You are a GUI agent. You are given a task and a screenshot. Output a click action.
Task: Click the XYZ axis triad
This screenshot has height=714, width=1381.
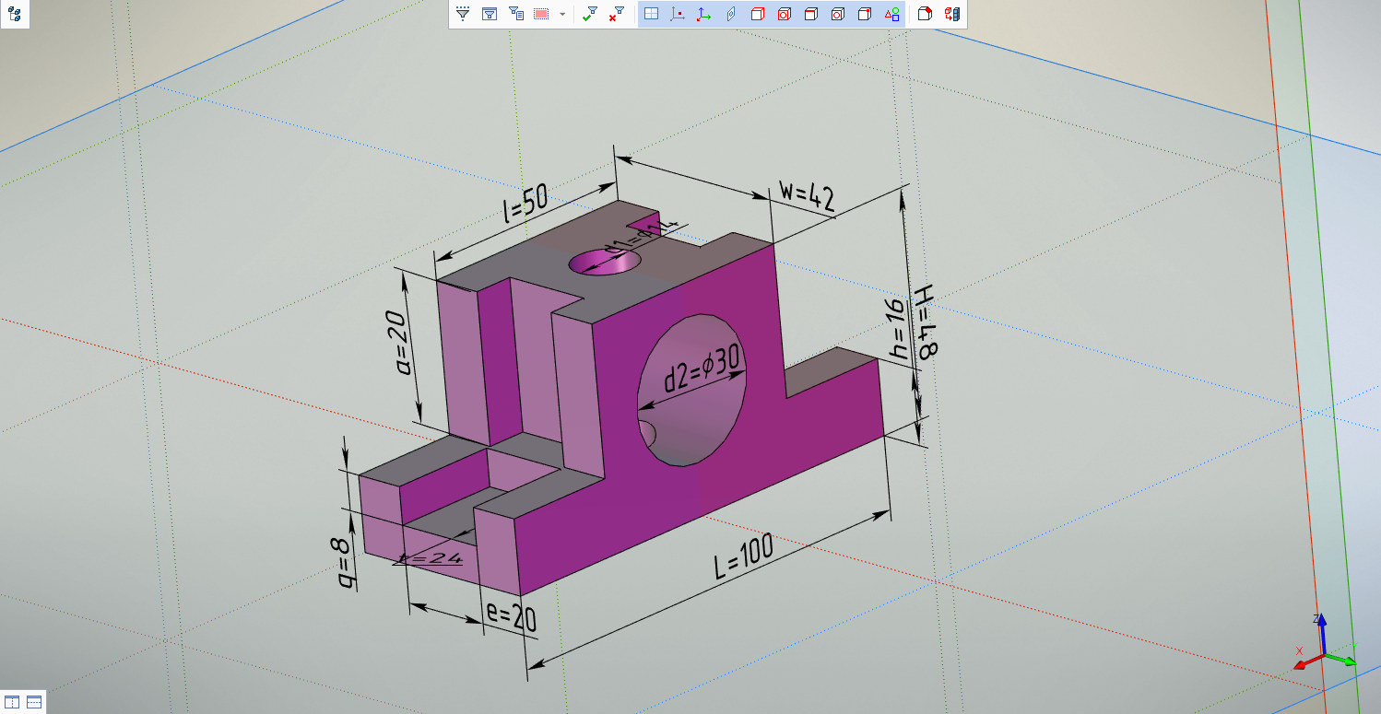coord(1324,644)
